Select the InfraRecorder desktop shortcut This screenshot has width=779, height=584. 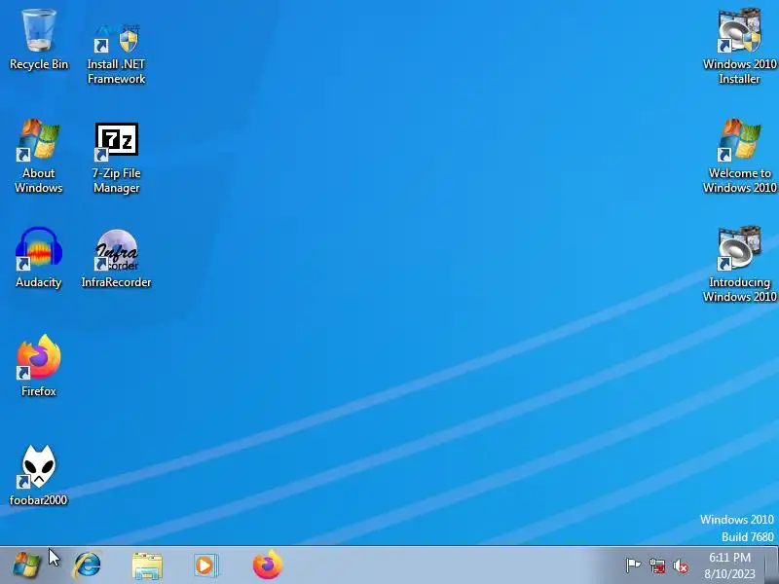tap(116, 258)
